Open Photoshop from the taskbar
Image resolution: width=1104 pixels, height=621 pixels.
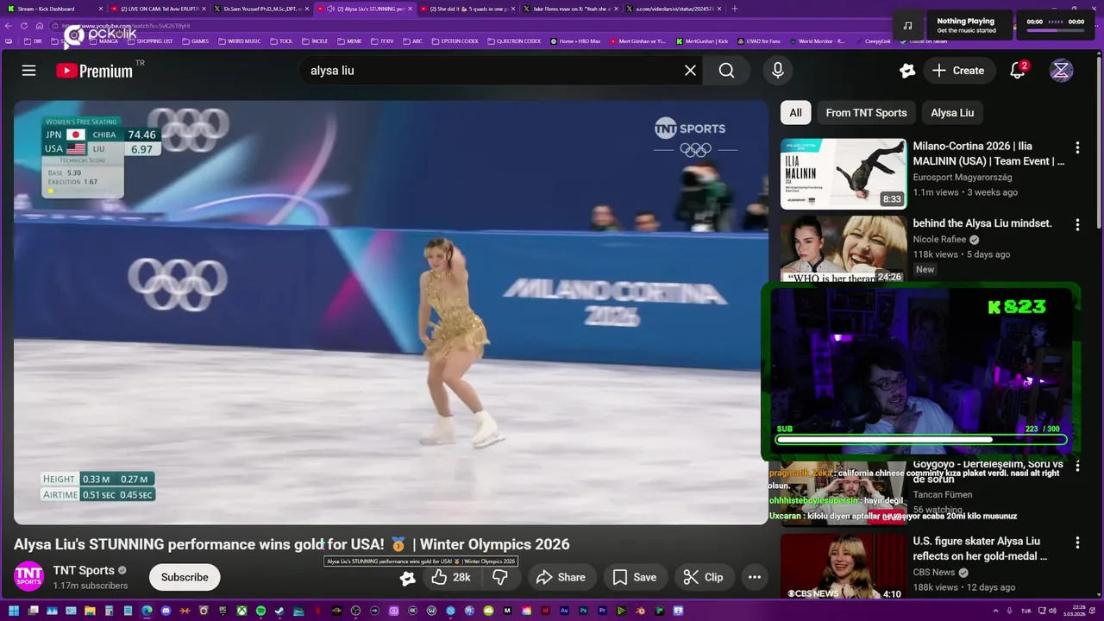(583, 611)
